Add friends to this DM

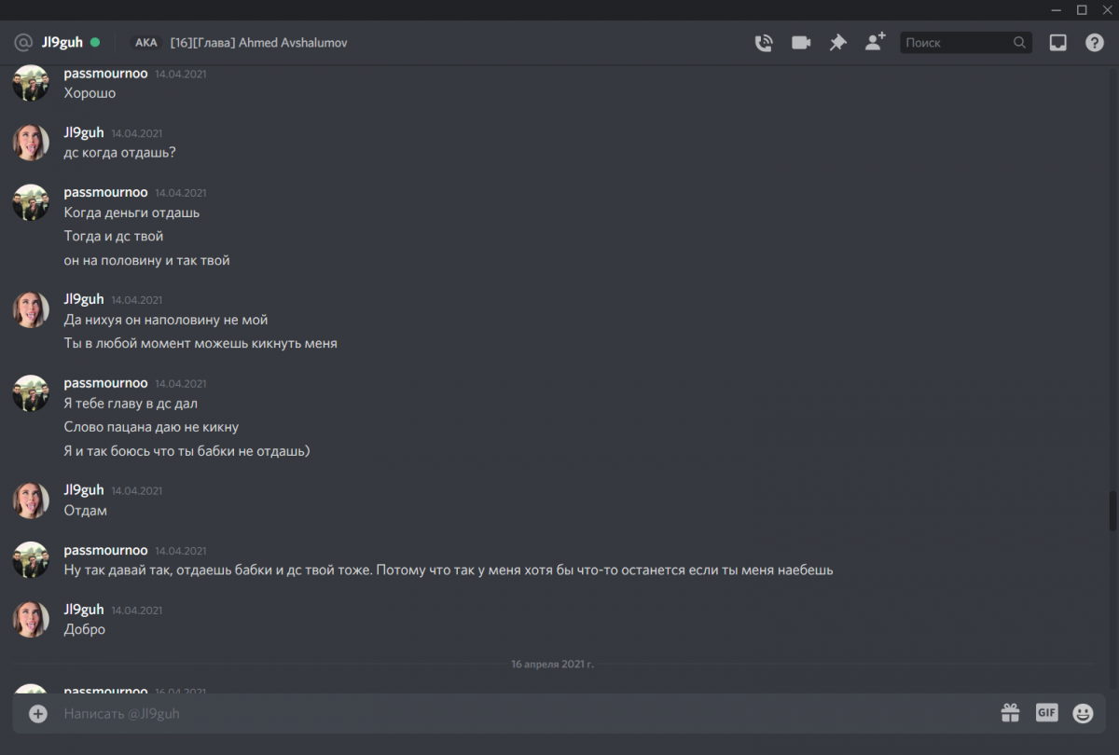pyautogui.click(x=875, y=42)
